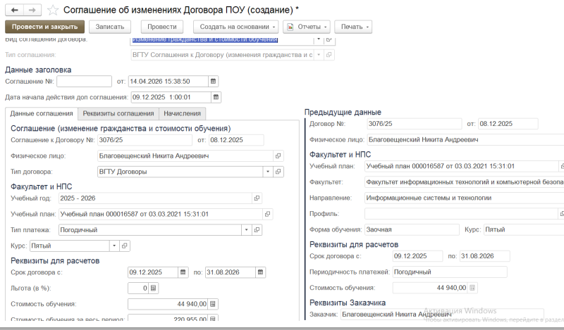This screenshot has height=330, width=564.
Task: Click the Данные заголовка section heading
Action: [x=38, y=70]
